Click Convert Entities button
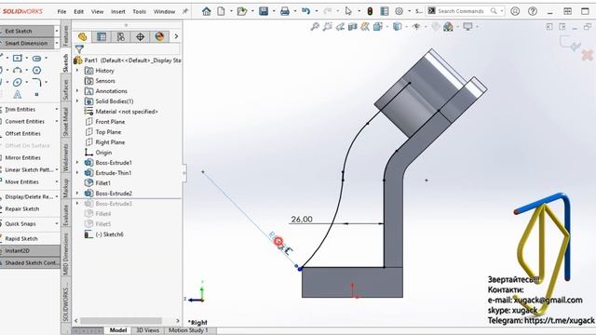Screen dimensions: 596x335 [25, 122]
